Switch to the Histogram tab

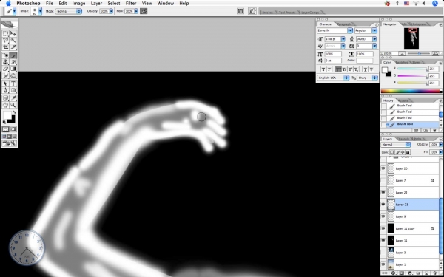pyautogui.click(x=418, y=24)
